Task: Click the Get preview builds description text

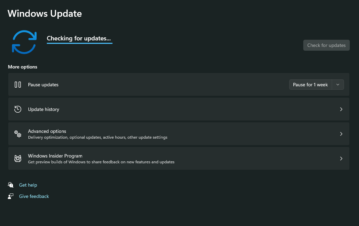Action: click(x=101, y=162)
